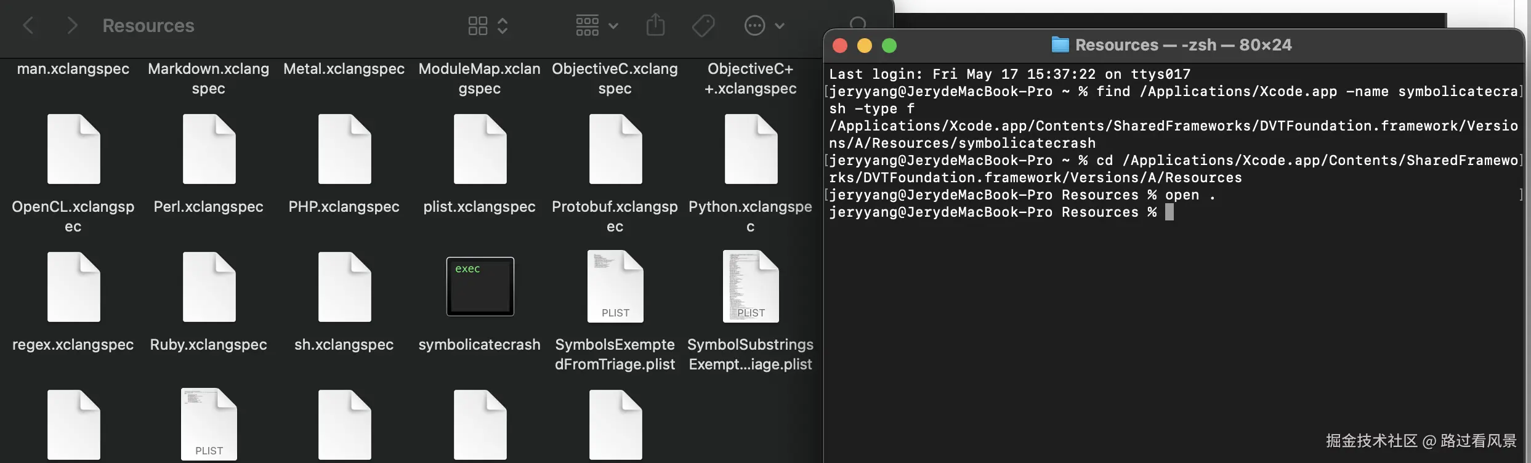Image resolution: width=1531 pixels, height=463 pixels.
Task: Click the Terminal prompt cursor
Action: point(1169,212)
